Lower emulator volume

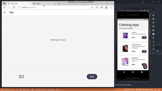click(153, 23)
